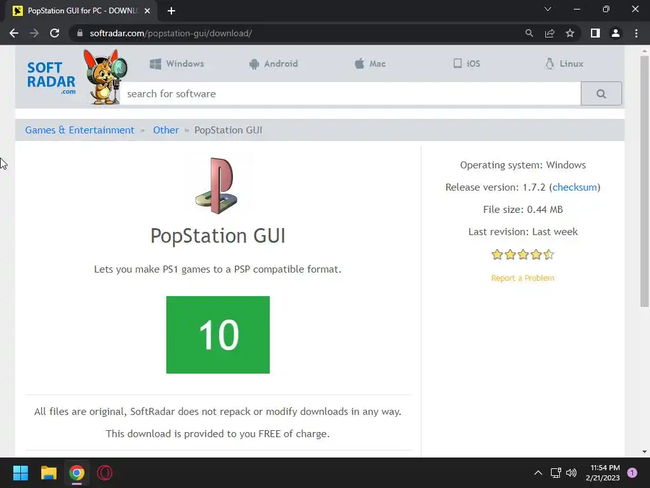Open the notification badge in the tray
This screenshot has height=488, width=650.
pyautogui.click(x=632, y=473)
